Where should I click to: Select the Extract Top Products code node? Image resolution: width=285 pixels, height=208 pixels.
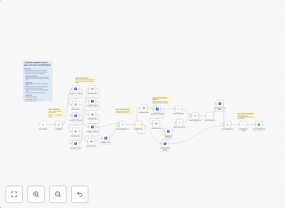[x=179, y=109]
